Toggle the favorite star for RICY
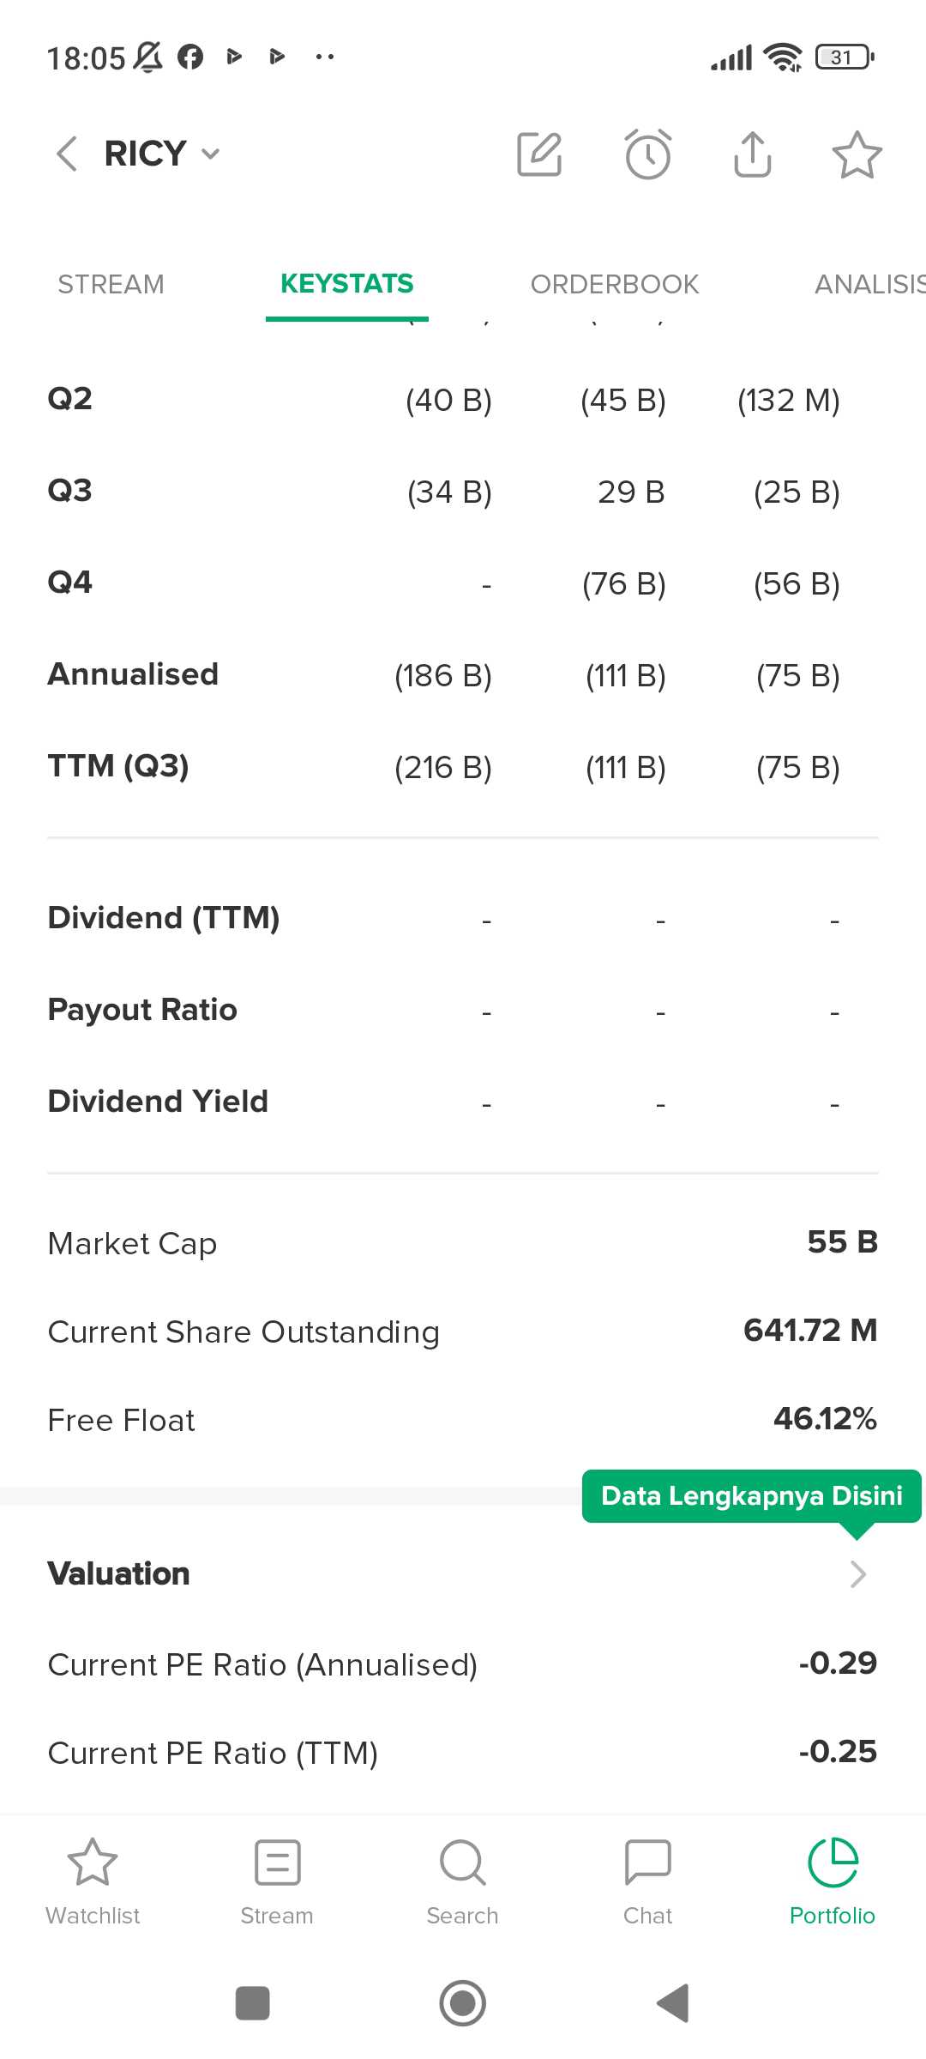This screenshot has height=2059, width=926. [857, 154]
